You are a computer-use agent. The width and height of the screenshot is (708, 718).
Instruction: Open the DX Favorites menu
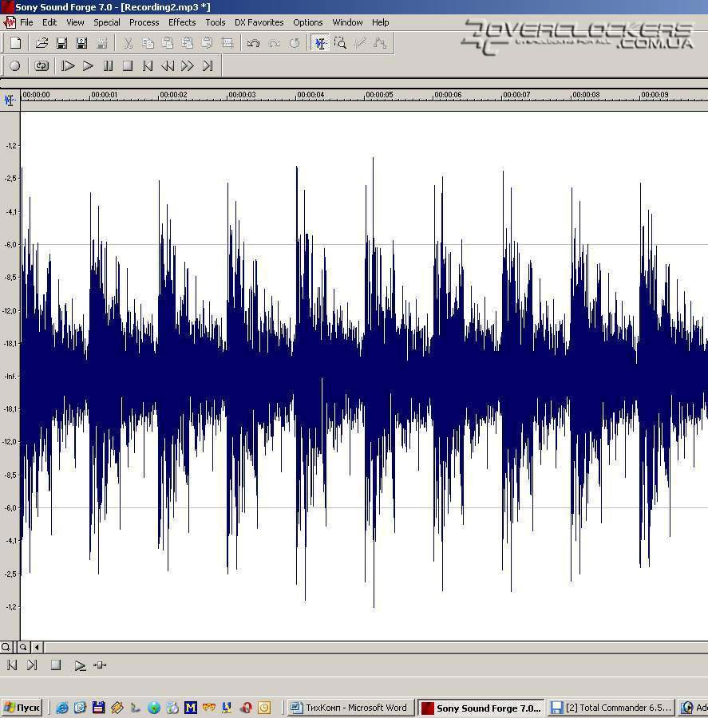259,22
